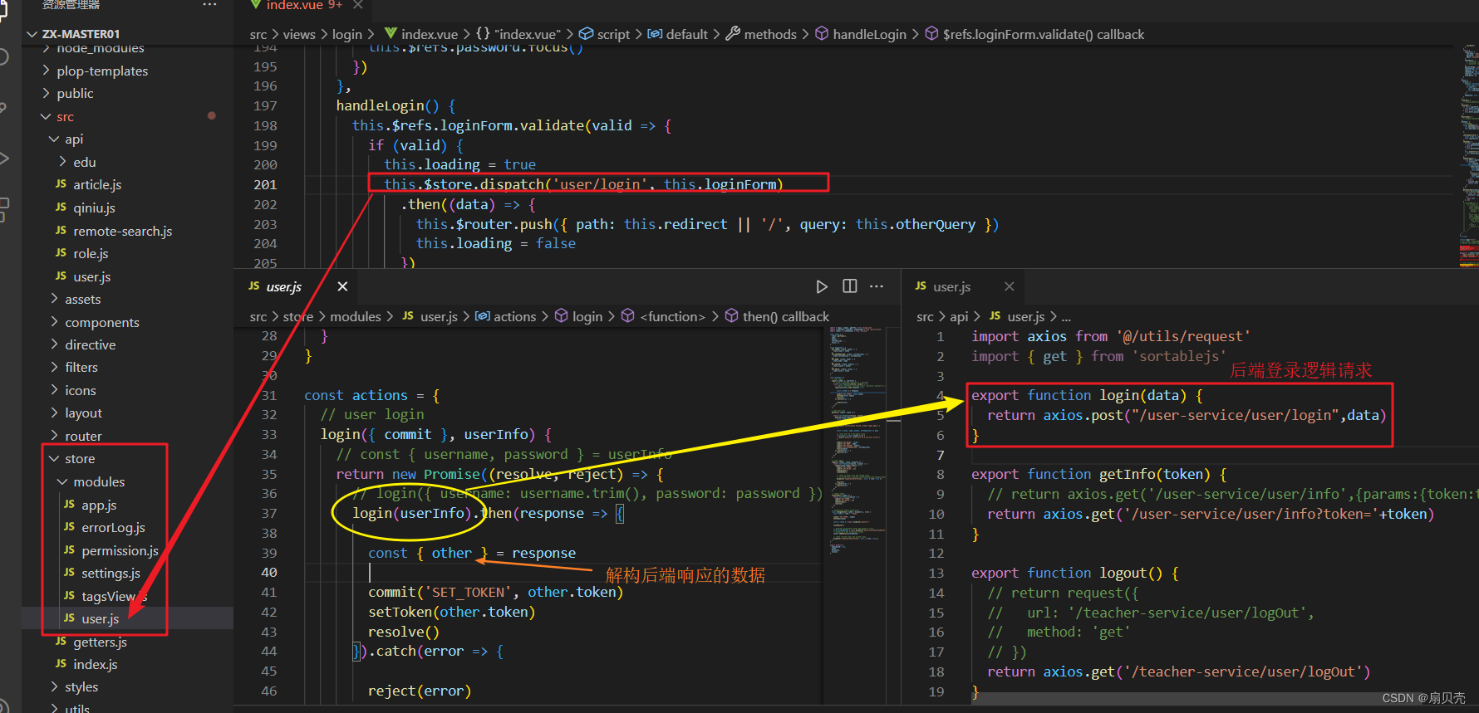Screen dimensions: 1479x713
Task: Click the top editor minimap
Action: click(1469, 156)
